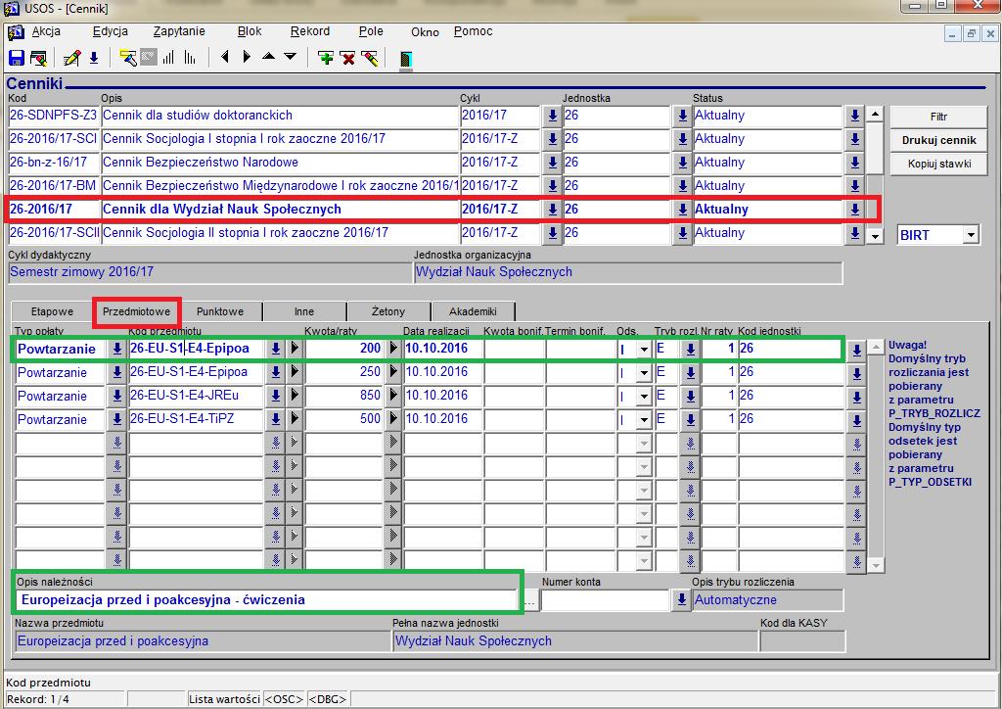This screenshot has width=1002, height=709.
Task: Open the BIRT report type dropdown
Action: point(971,235)
